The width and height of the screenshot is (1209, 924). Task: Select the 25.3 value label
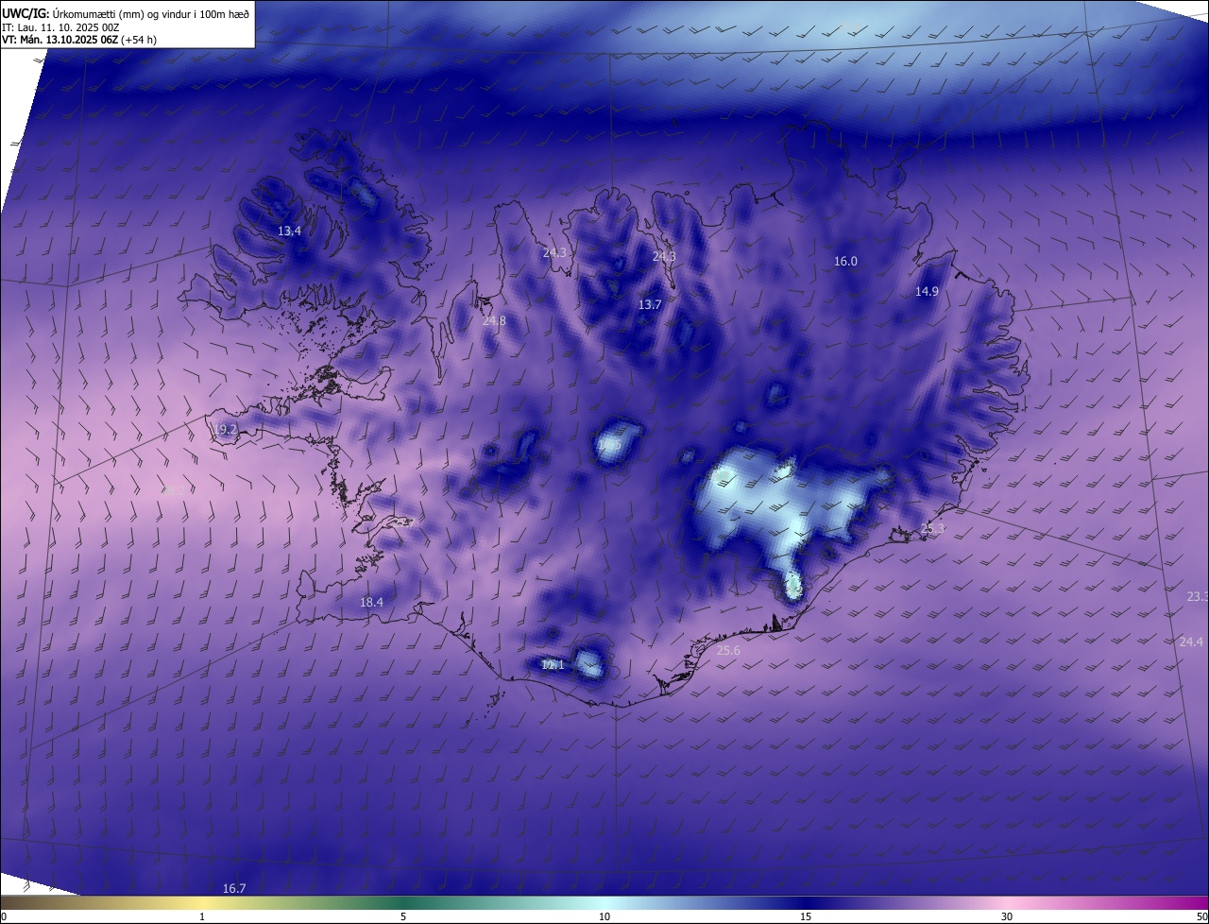pyautogui.click(x=932, y=528)
